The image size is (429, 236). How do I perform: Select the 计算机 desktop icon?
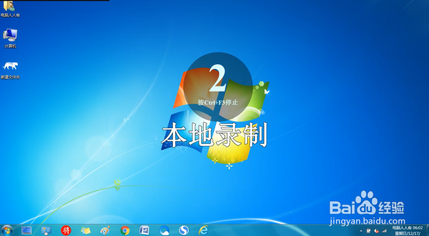tap(10, 38)
